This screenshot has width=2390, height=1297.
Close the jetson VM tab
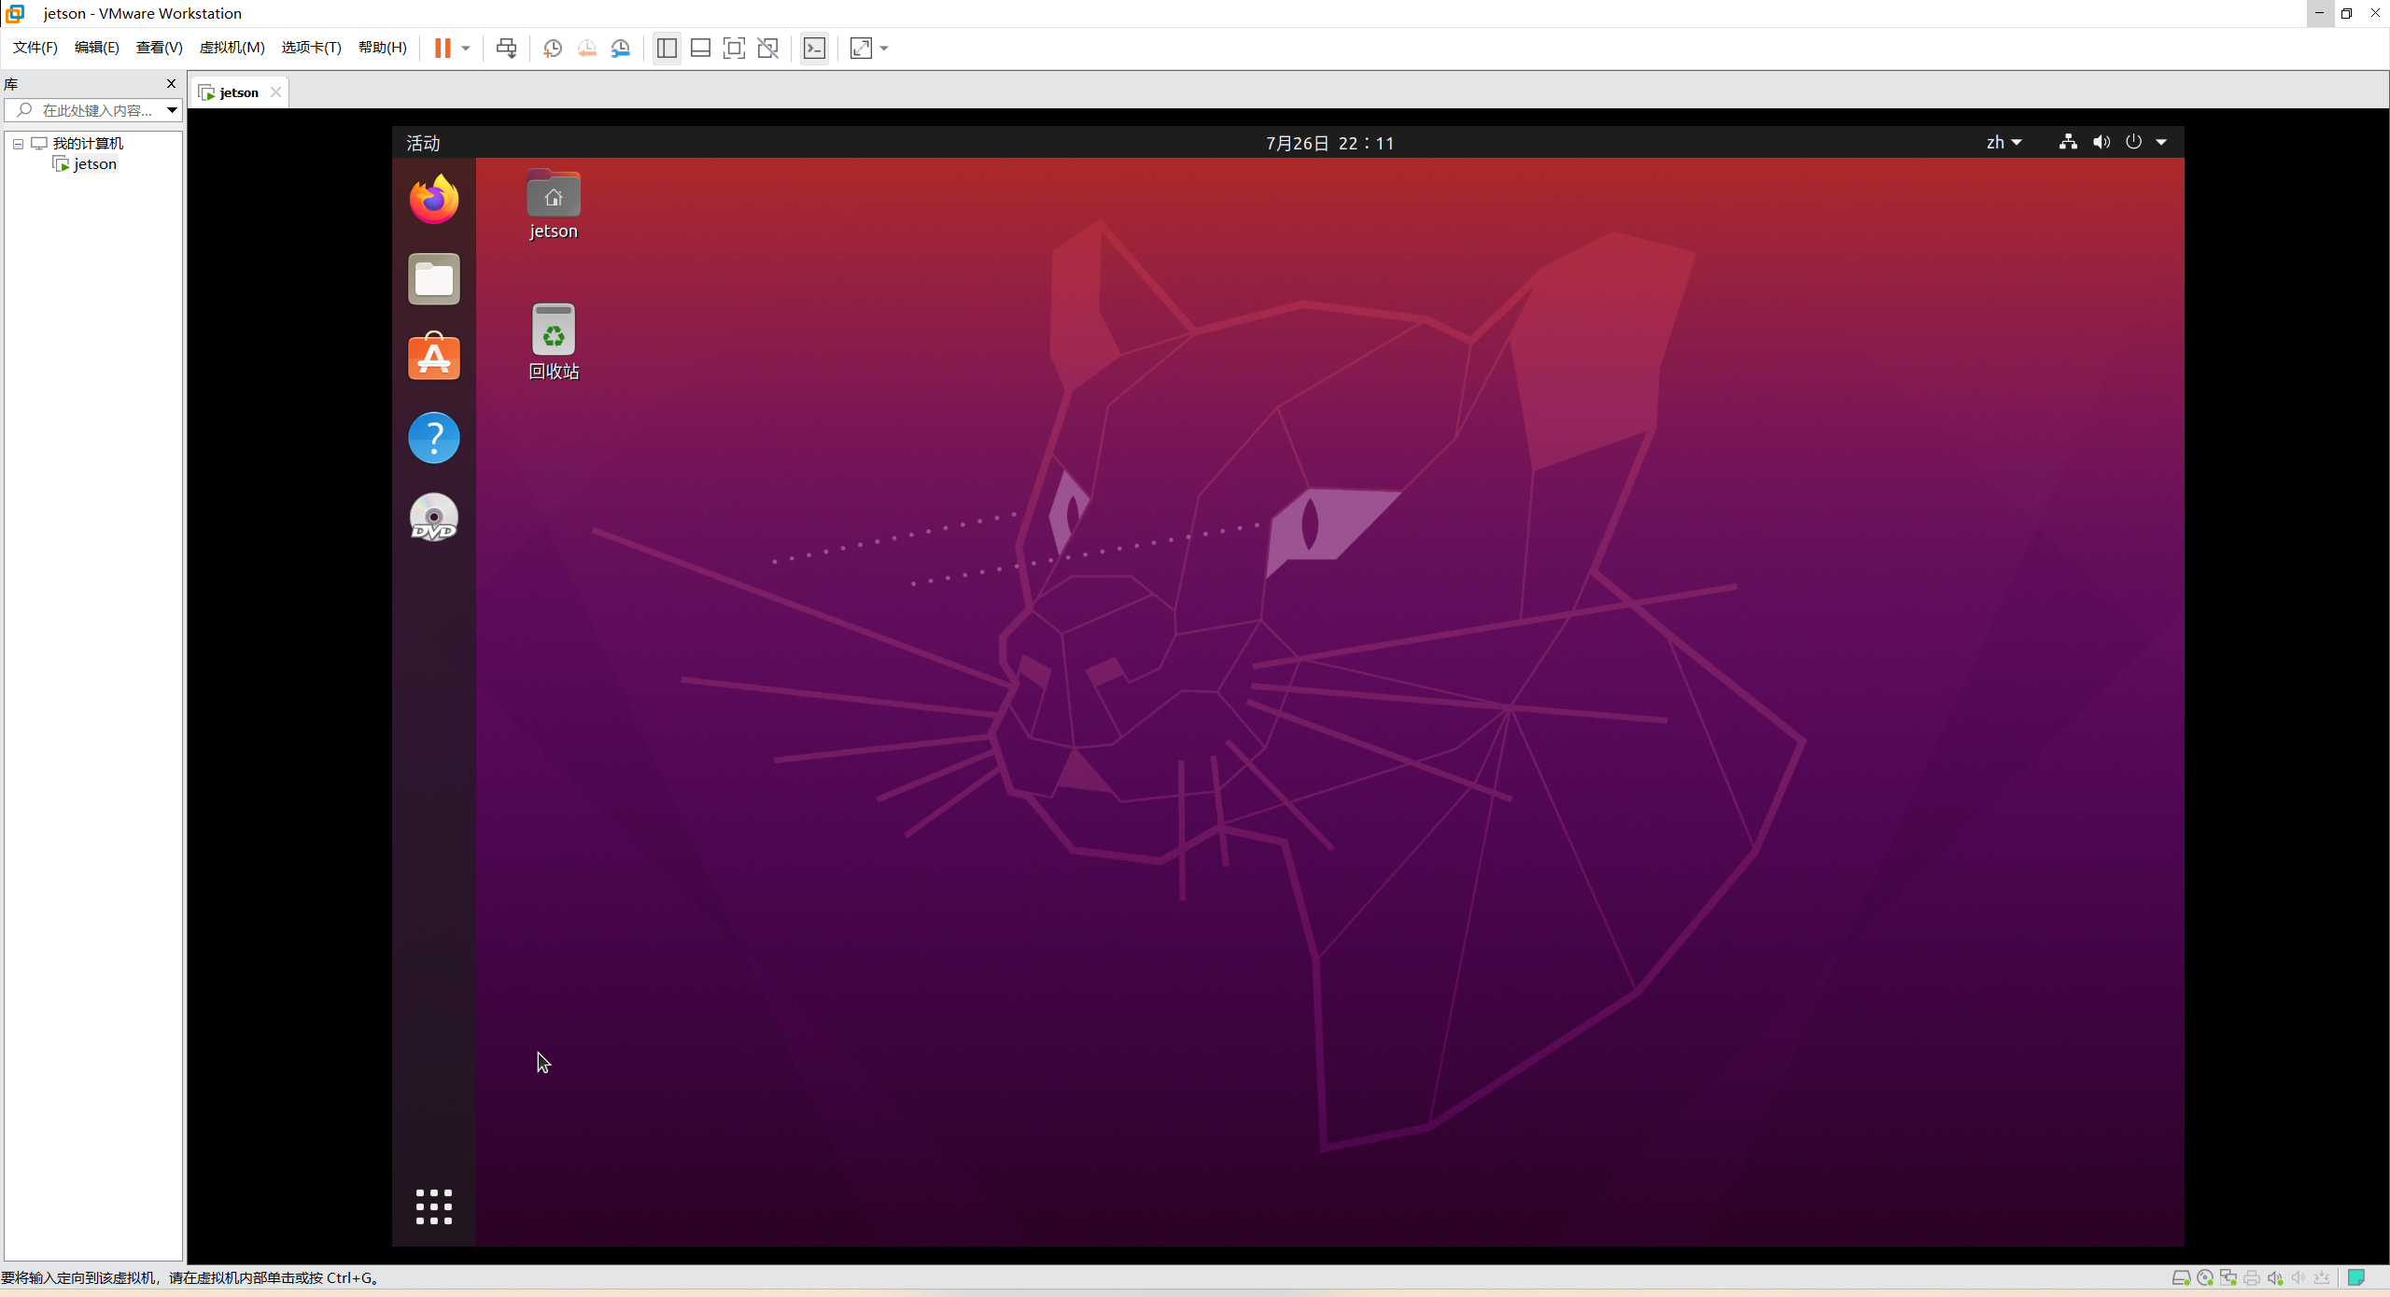tap(275, 92)
